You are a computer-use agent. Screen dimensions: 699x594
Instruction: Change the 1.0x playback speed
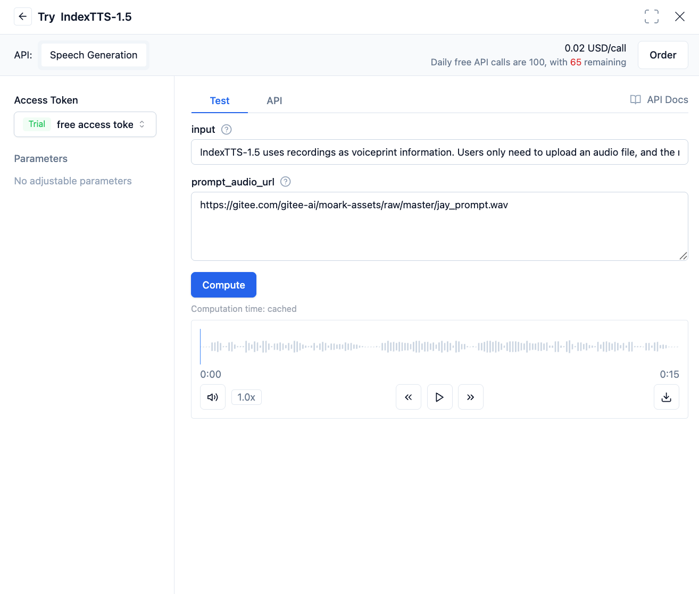point(246,397)
